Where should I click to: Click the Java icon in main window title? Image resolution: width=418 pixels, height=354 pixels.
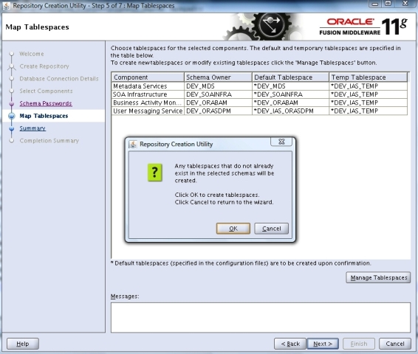7,6
